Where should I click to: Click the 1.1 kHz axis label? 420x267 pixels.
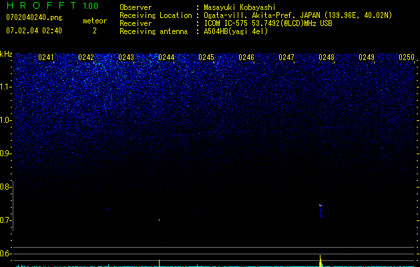[5, 87]
